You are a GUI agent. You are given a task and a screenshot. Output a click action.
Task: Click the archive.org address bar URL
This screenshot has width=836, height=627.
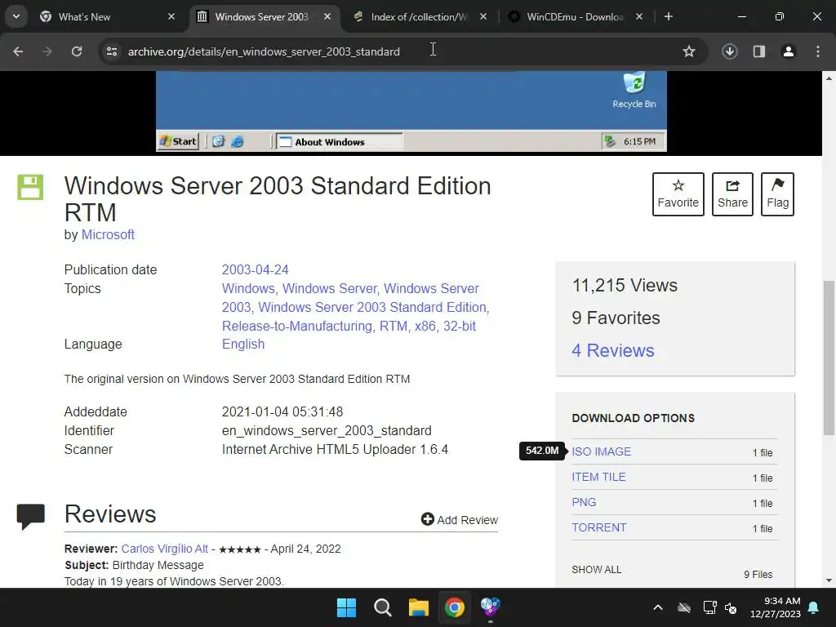point(264,51)
